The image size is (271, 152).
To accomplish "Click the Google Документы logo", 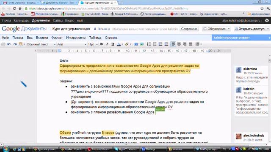I will (24, 29).
